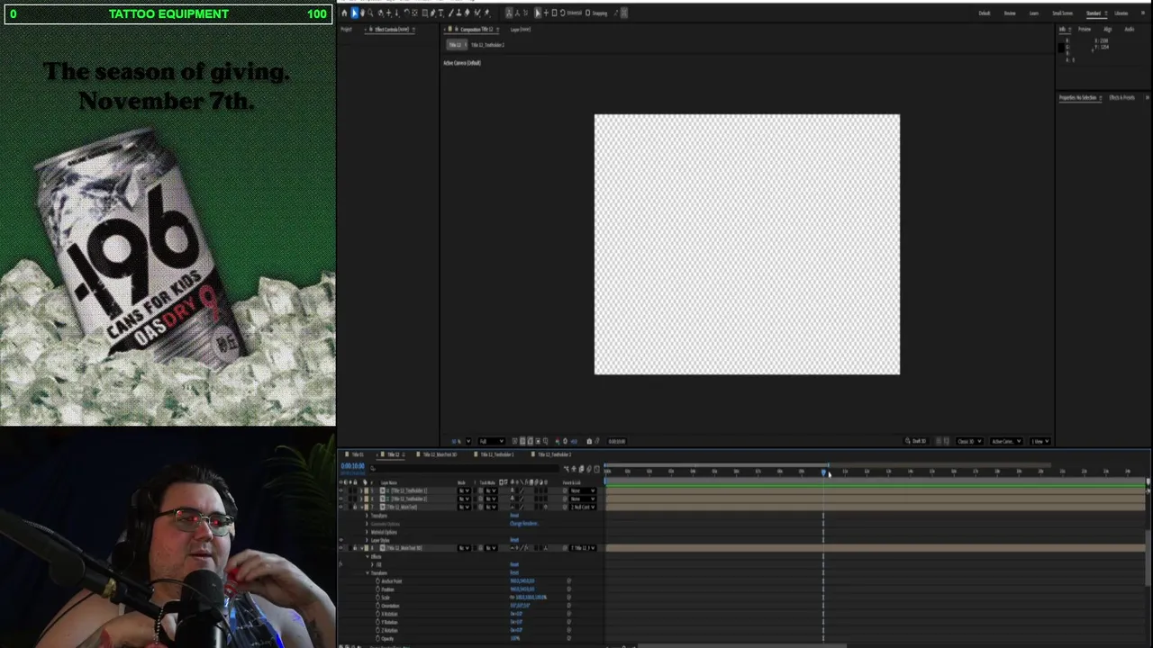Select the Default workspace
Image resolution: width=1153 pixels, height=648 pixels.
(985, 13)
